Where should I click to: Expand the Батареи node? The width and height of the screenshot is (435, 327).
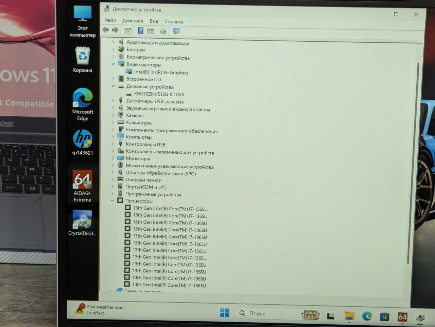pos(114,49)
